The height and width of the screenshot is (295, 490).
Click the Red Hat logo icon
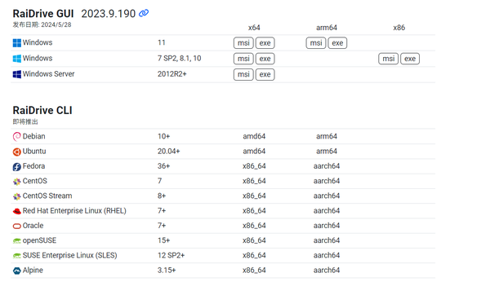tap(17, 211)
